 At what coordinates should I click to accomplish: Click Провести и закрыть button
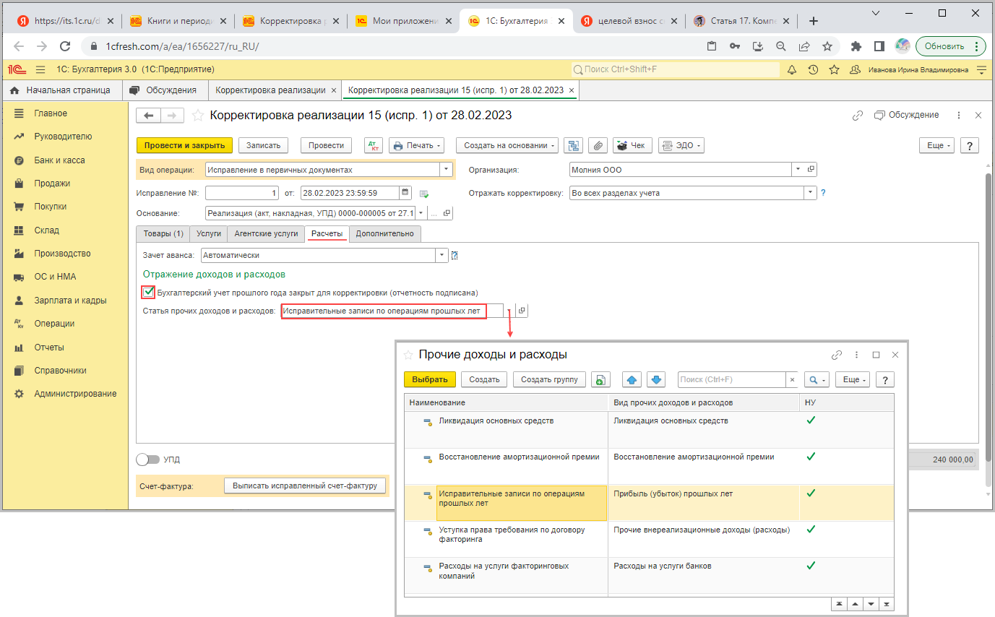click(x=184, y=145)
